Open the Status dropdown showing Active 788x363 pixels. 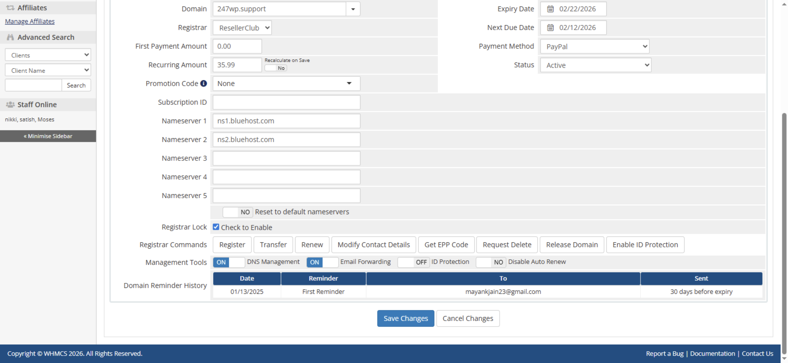coord(595,65)
